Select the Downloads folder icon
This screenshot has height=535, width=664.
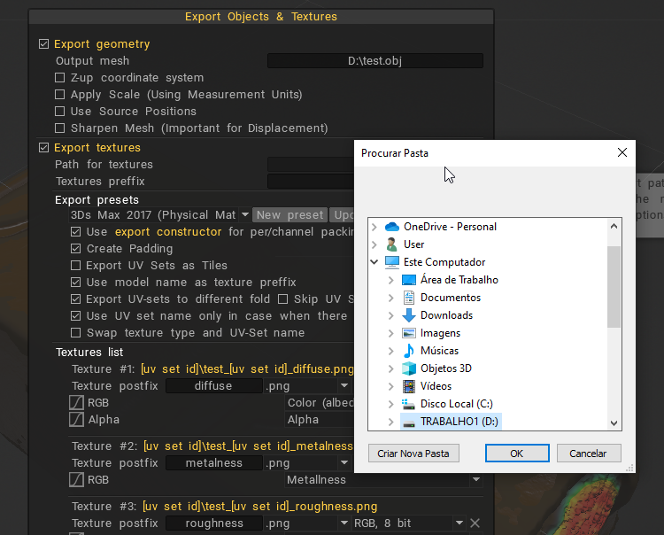point(408,315)
